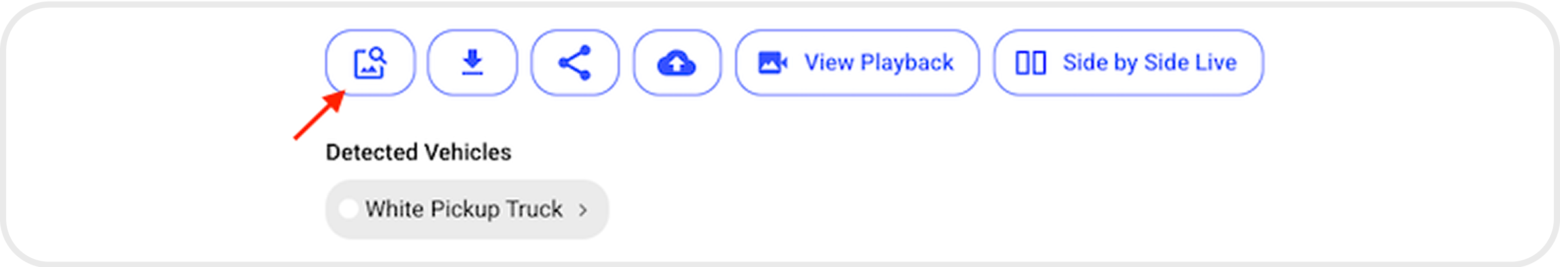Viewport: 1560px width, 267px height.
Task: Click the cloud upload icon
Action: 676,63
